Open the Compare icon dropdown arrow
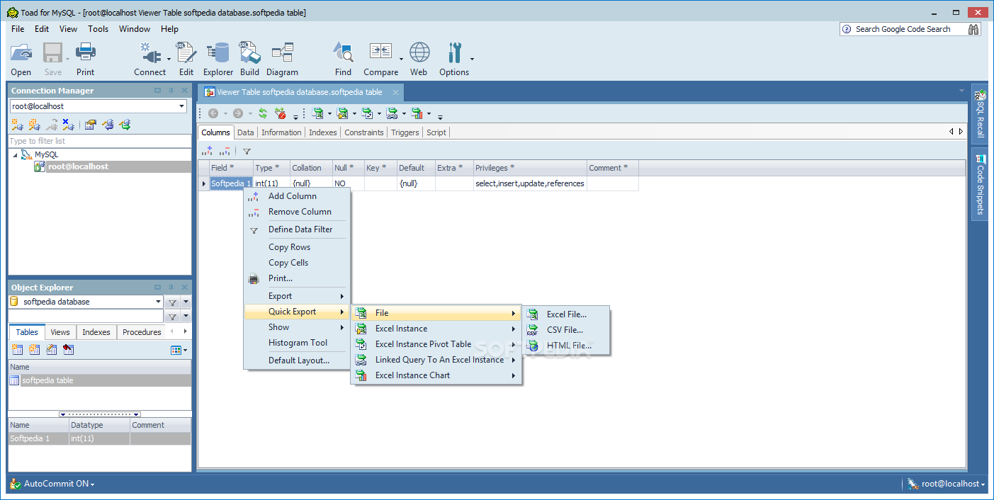The width and height of the screenshot is (994, 500). click(402, 59)
